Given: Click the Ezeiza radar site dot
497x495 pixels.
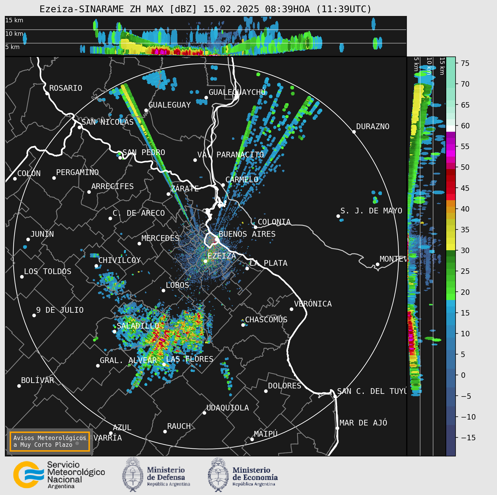Looking at the screenshot, I should pos(205,261).
